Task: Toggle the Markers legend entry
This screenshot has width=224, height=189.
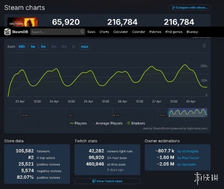Action: click(136, 123)
